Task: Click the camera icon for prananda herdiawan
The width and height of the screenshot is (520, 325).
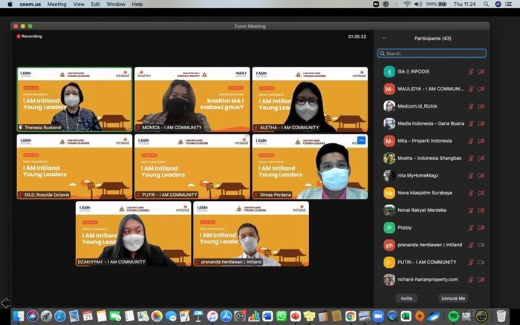Action: click(x=481, y=245)
